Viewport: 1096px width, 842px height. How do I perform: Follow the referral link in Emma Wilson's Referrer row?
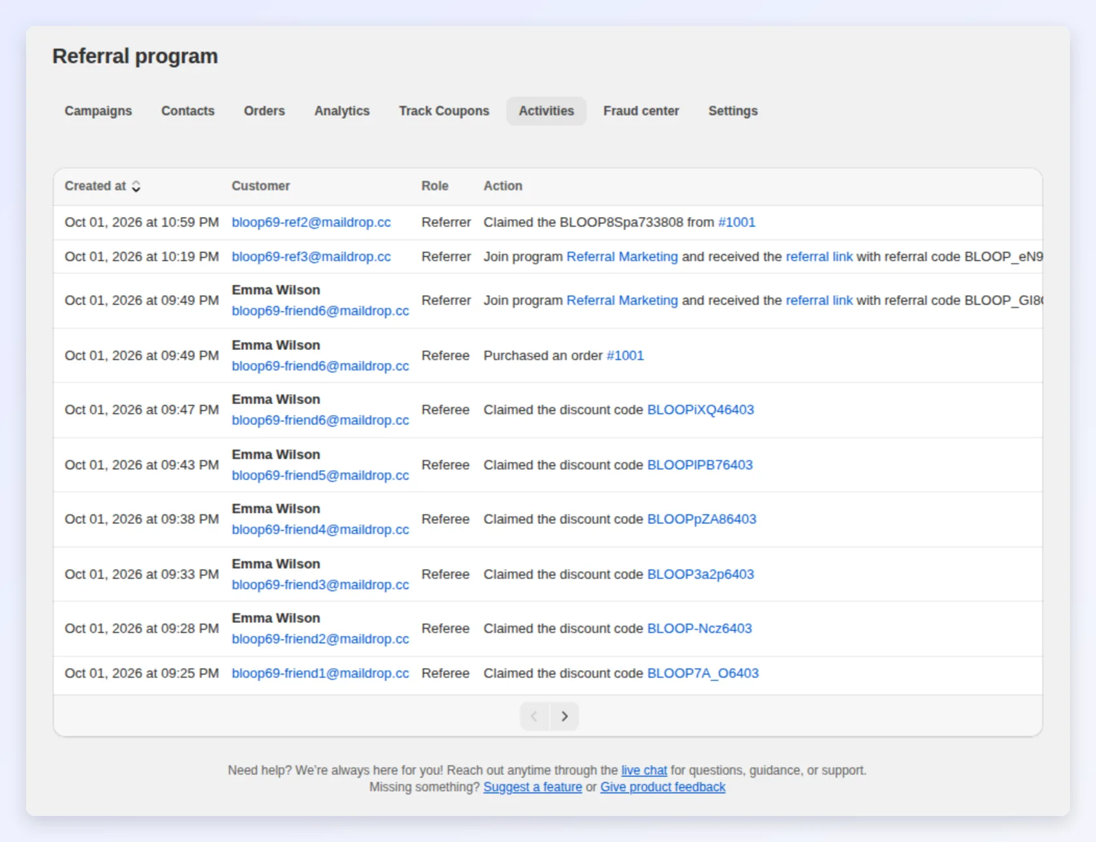(819, 300)
